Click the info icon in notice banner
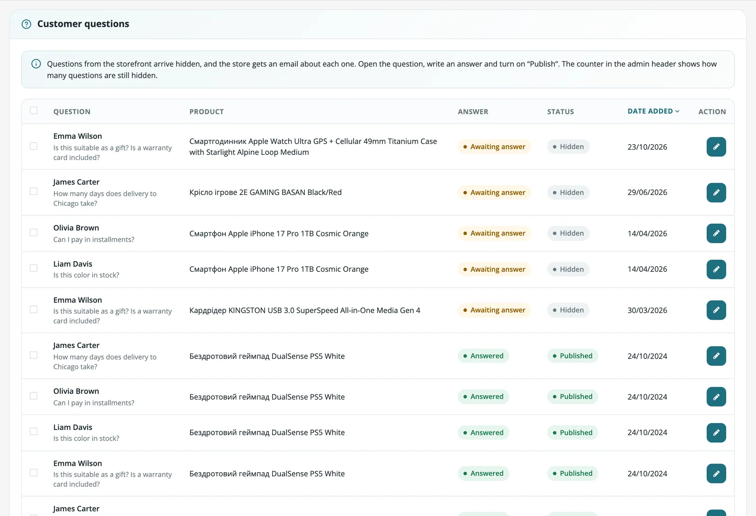This screenshot has height=516, width=756. [36, 64]
